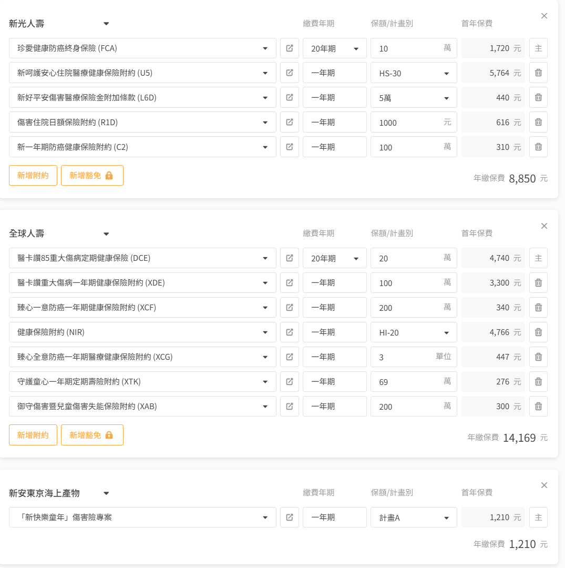The width and height of the screenshot is (565, 568).
Task: Open external link for XTK rider
Action: point(290,381)
